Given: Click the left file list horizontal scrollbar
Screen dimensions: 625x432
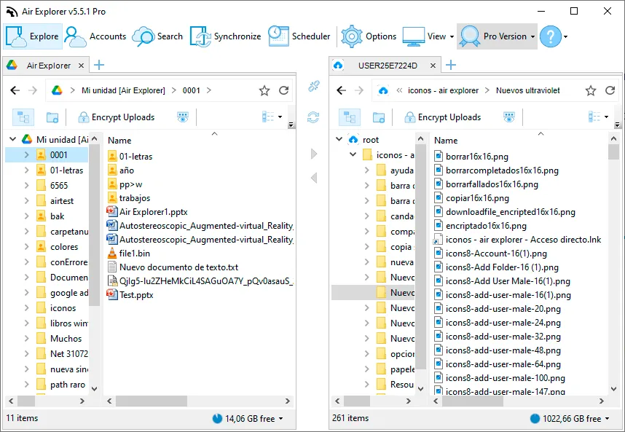Looking at the screenshot, I should pos(152,401).
